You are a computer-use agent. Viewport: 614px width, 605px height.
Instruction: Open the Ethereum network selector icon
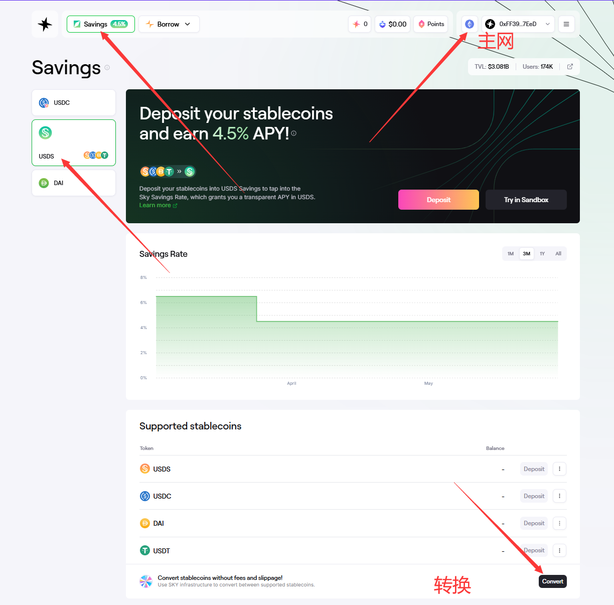pyautogui.click(x=470, y=24)
